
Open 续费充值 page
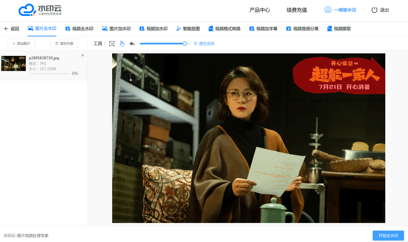coord(297,10)
